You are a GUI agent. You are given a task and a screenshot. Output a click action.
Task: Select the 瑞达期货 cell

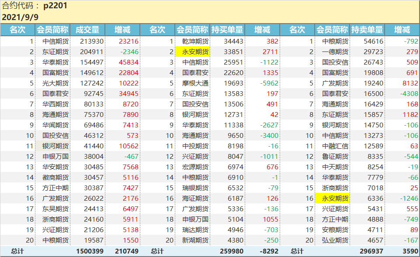point(195,230)
